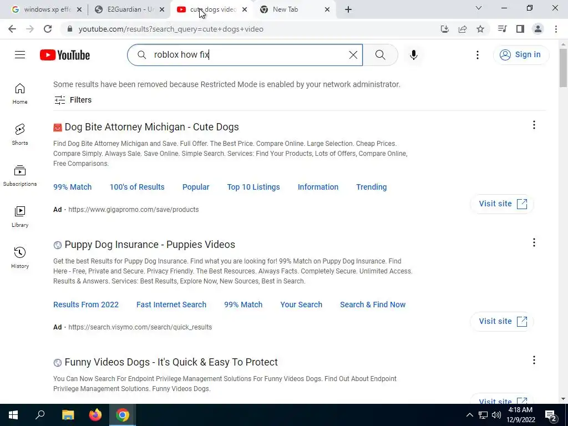The image size is (568, 426).
Task: Click the Popular link
Action: [196, 187]
